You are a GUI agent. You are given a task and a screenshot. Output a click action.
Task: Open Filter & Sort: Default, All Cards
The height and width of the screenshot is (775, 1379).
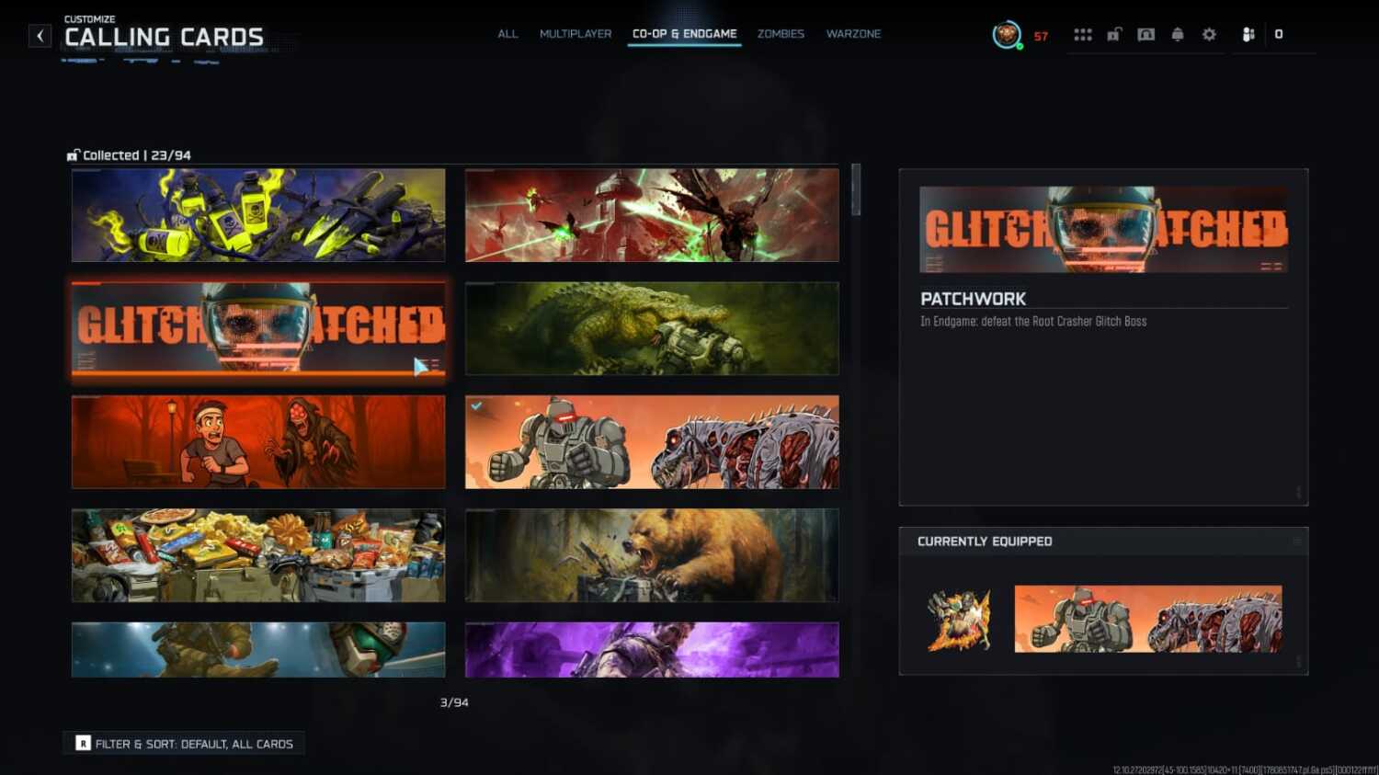(x=184, y=744)
